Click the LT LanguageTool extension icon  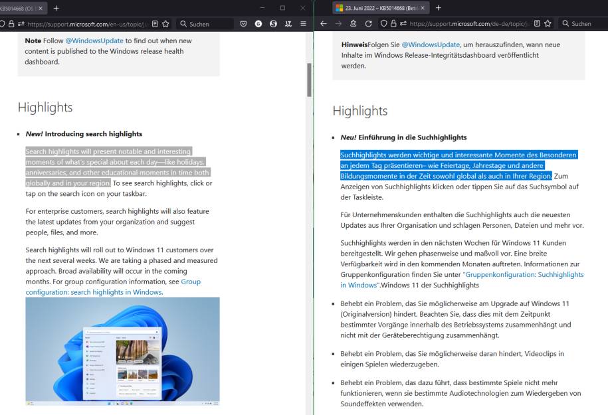click(x=288, y=24)
